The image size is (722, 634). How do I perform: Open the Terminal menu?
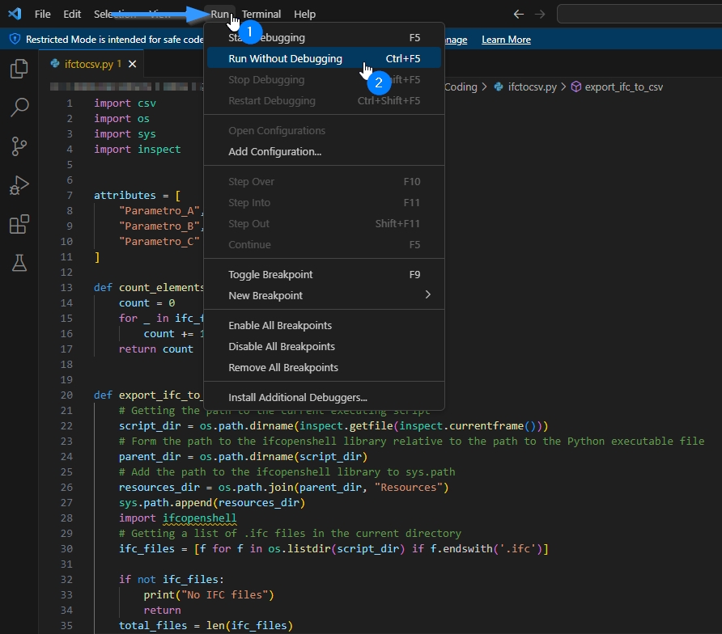pos(261,14)
